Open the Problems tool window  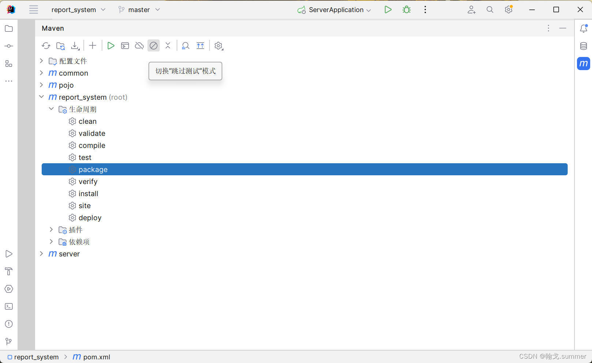click(x=9, y=324)
